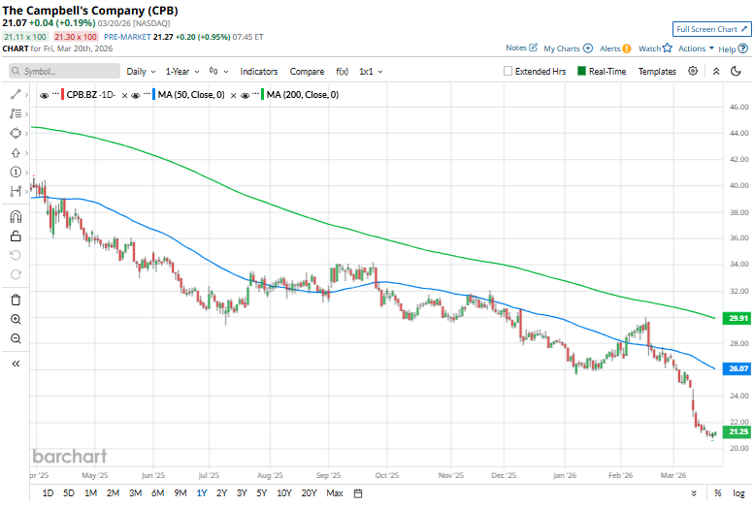Click the 29.91 MA 200 price label
This screenshot has height=506, width=754.
(x=738, y=318)
